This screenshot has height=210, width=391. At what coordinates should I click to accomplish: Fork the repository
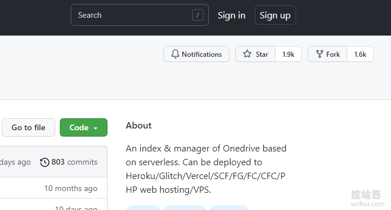point(327,54)
